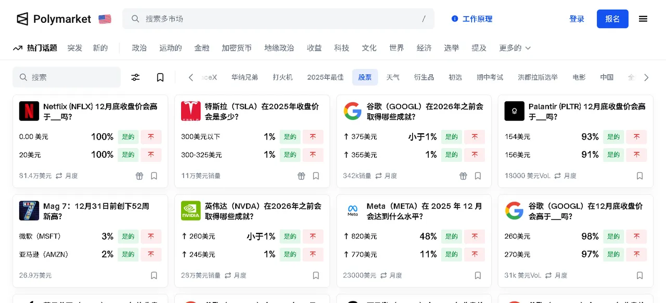The image size is (666, 303).
Task: Open the 经济 category
Action: (x=424, y=48)
